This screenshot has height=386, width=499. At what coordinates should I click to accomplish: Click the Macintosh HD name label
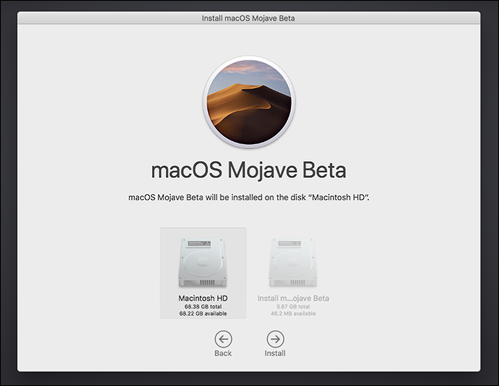pyautogui.click(x=203, y=298)
